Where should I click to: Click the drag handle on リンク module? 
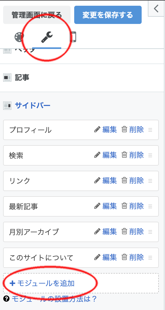point(150,181)
